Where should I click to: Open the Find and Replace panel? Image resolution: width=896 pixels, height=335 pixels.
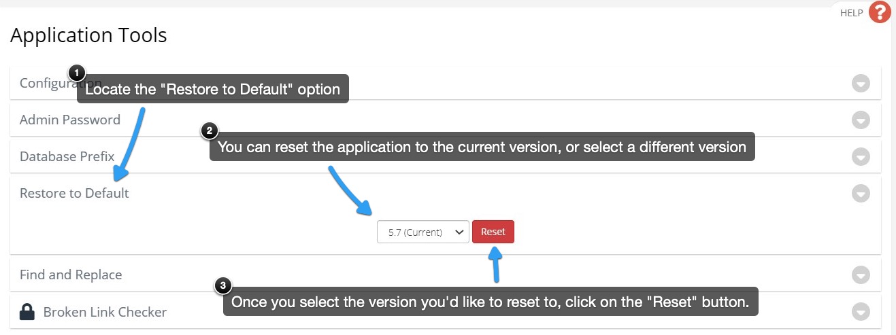[x=446, y=275]
